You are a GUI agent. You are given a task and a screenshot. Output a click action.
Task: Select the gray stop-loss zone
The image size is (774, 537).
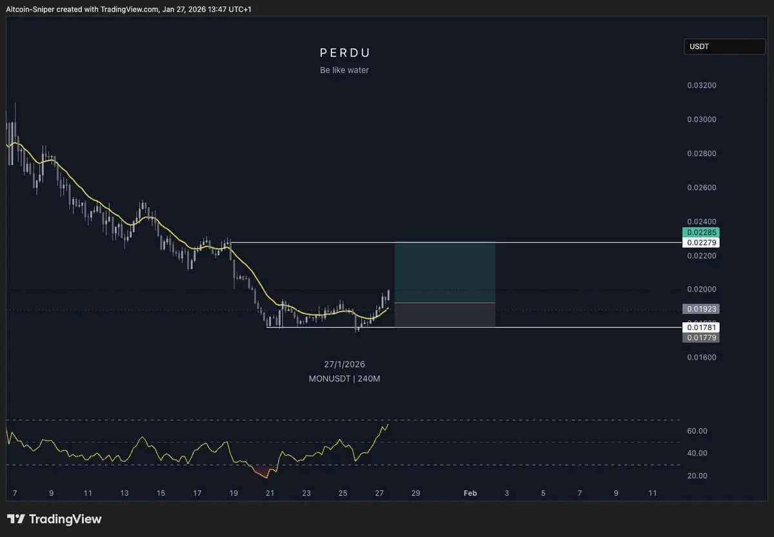(445, 315)
